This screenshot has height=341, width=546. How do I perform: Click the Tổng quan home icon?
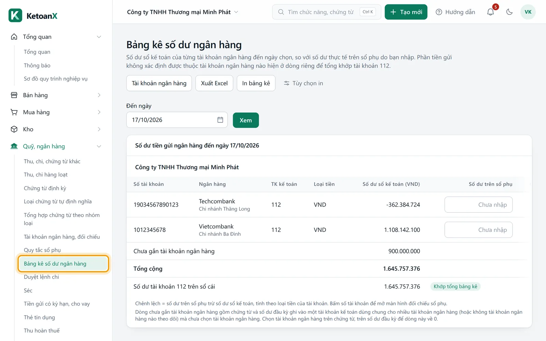tap(14, 36)
